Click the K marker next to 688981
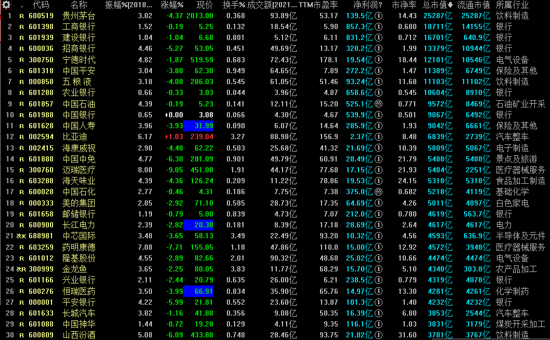This screenshot has width=550, height=340. tap(23, 236)
